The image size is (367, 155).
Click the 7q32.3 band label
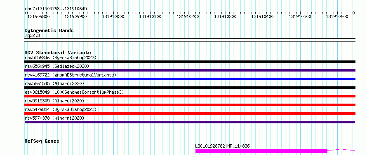tap(32, 35)
